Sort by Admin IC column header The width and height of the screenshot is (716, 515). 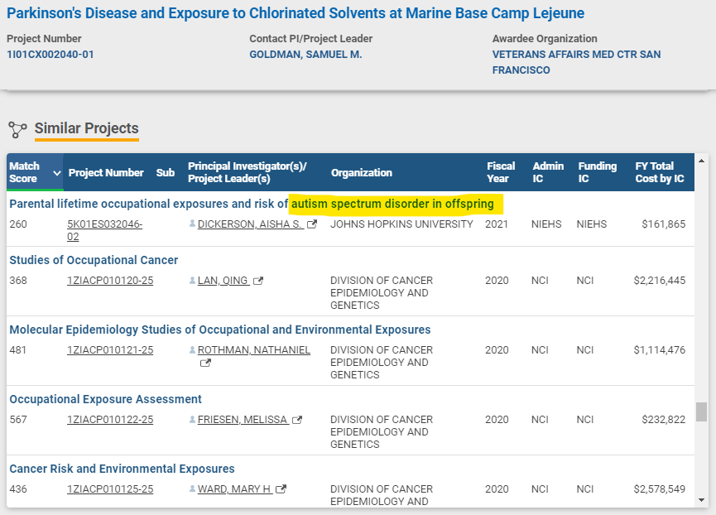pos(548,172)
